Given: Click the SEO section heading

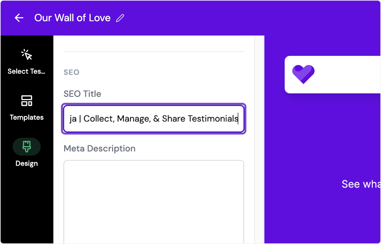Looking at the screenshot, I should click(71, 72).
